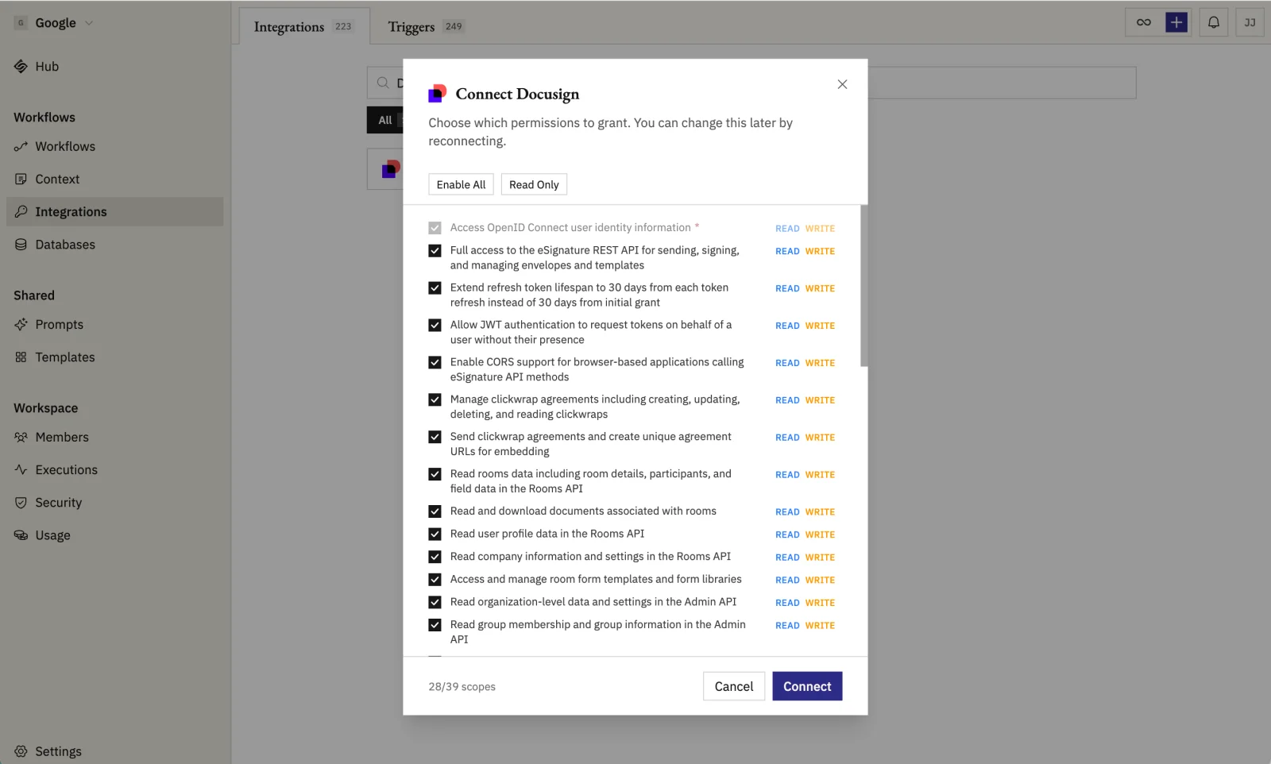The image size is (1271, 764).
Task: Open Databases in the sidebar
Action: coord(114,245)
